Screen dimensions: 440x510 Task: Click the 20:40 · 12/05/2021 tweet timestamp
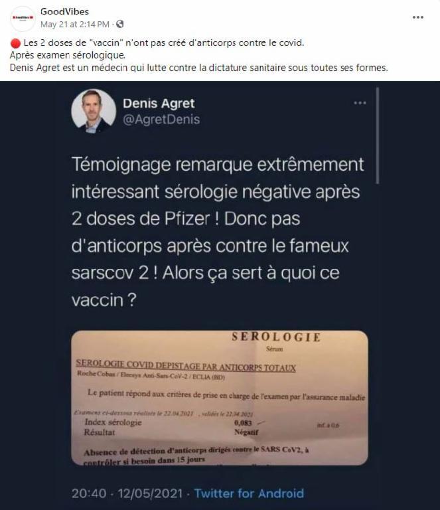coord(127,493)
